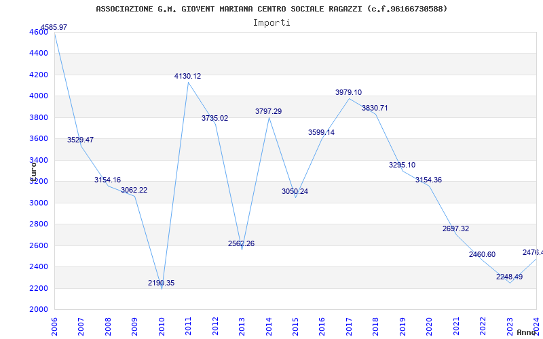The image size is (543, 339).
Task: Click the 3529.47 data label
Action: pos(80,140)
